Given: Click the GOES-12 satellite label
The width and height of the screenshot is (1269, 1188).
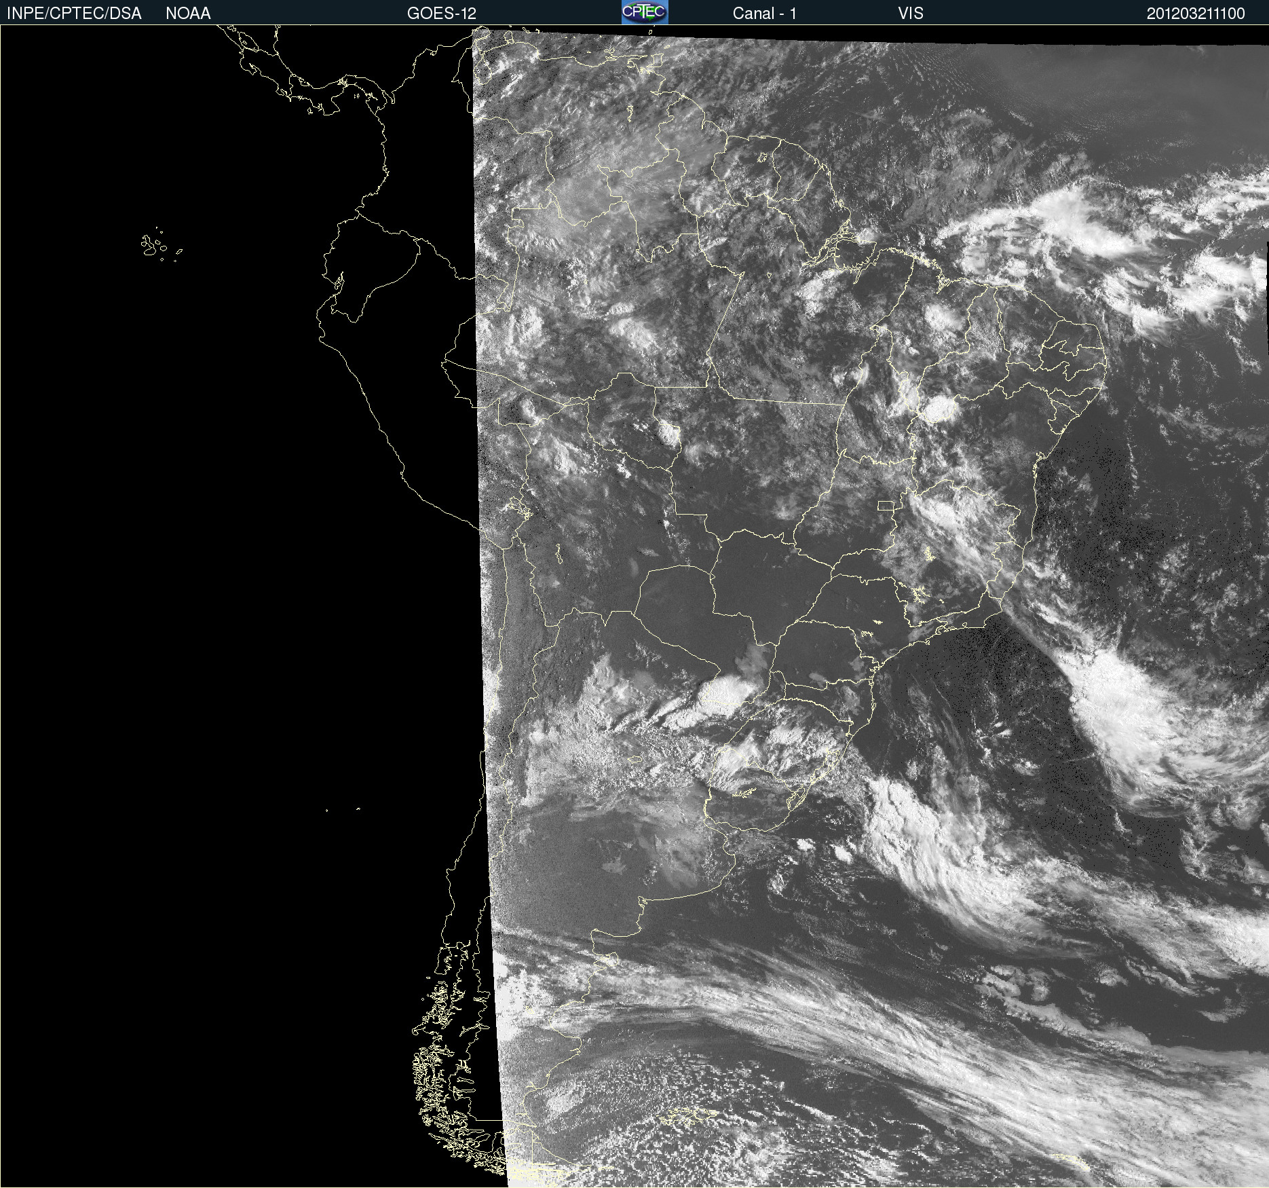Looking at the screenshot, I should coord(442,14).
